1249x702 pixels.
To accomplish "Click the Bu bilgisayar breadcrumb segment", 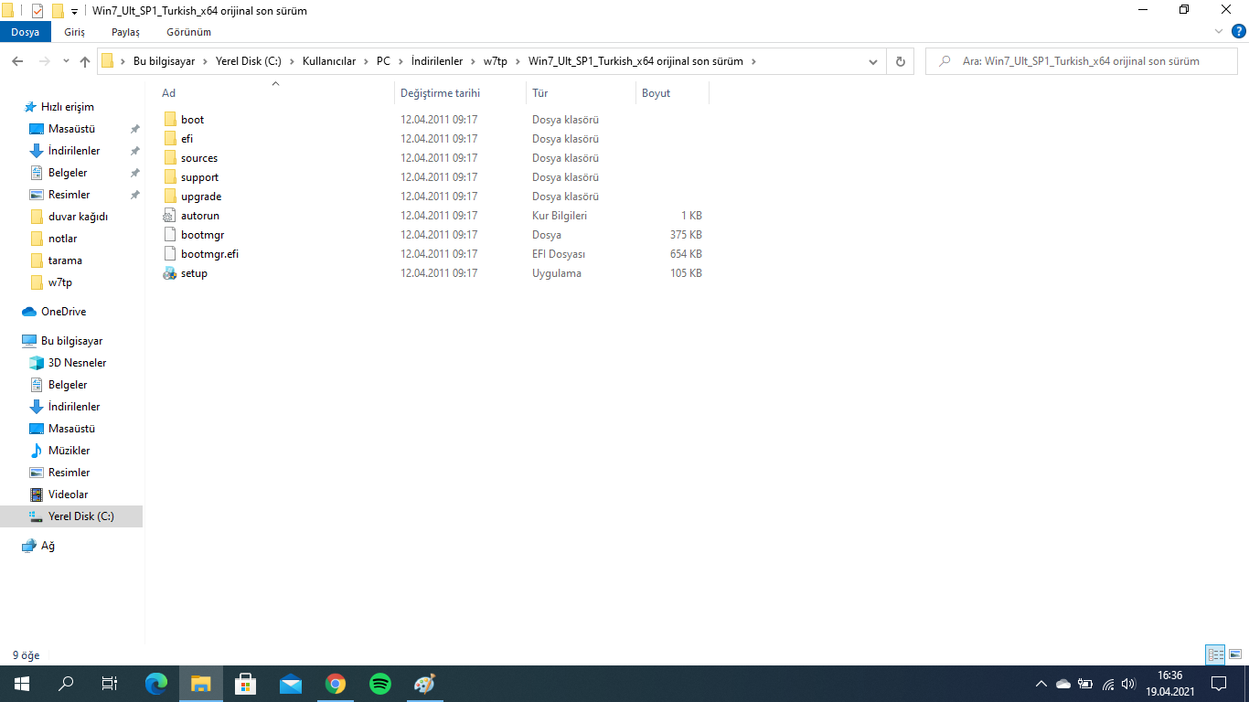I will tap(165, 61).
